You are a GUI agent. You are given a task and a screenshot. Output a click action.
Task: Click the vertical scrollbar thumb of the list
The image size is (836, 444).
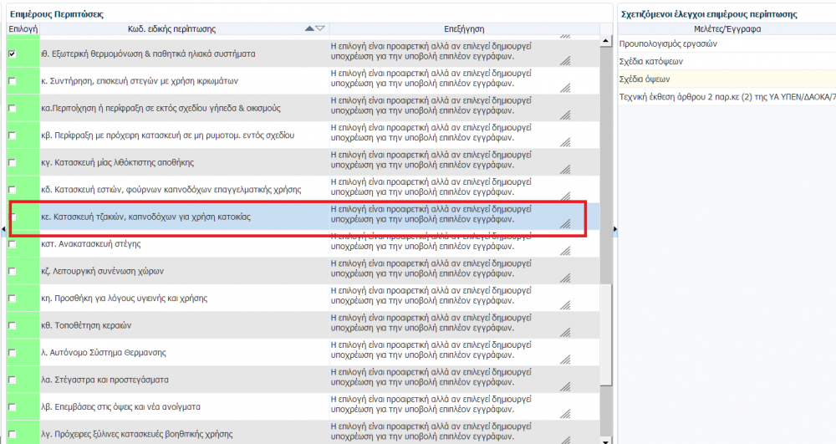605,159
